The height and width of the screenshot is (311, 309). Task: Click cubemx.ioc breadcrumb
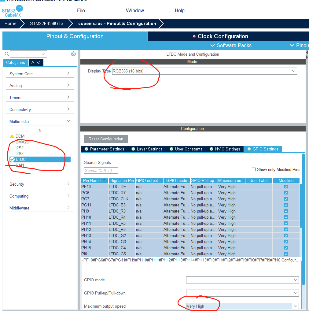tap(117, 24)
